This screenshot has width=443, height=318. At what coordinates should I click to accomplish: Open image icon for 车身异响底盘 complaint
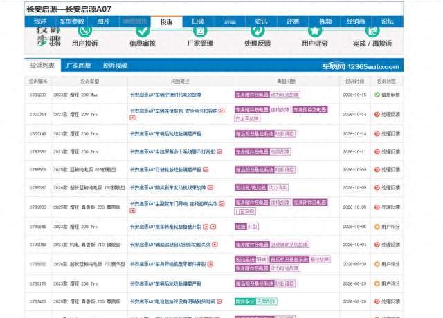[x=210, y=264]
